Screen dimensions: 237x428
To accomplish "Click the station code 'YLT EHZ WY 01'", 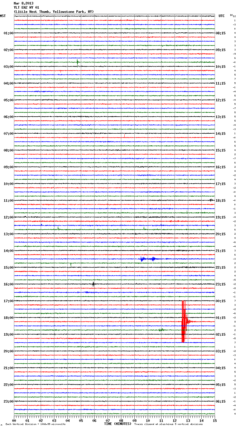I will (x=26, y=8).
